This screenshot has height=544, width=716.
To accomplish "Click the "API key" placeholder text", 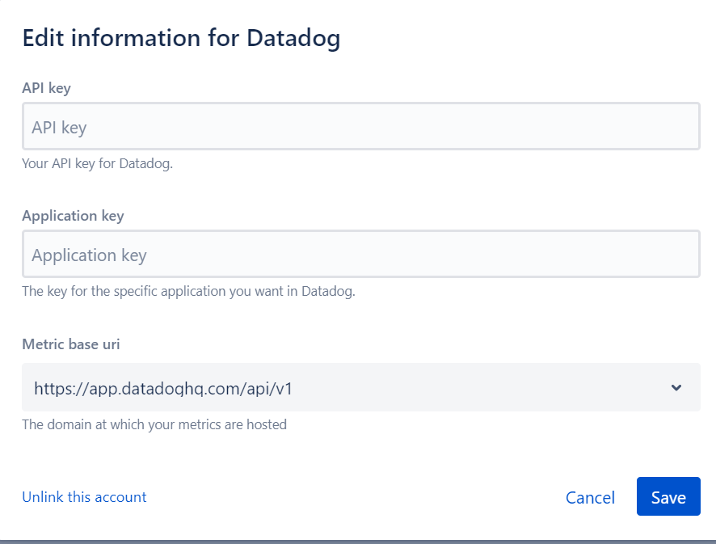I will (59, 127).
